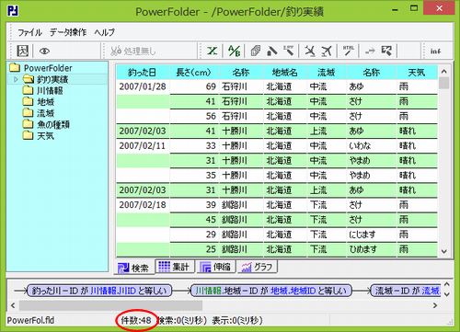Image resolution: width=460 pixels, height=332 pixels.
Task: Click the 件数:48 status bar entry
Action: (136, 320)
